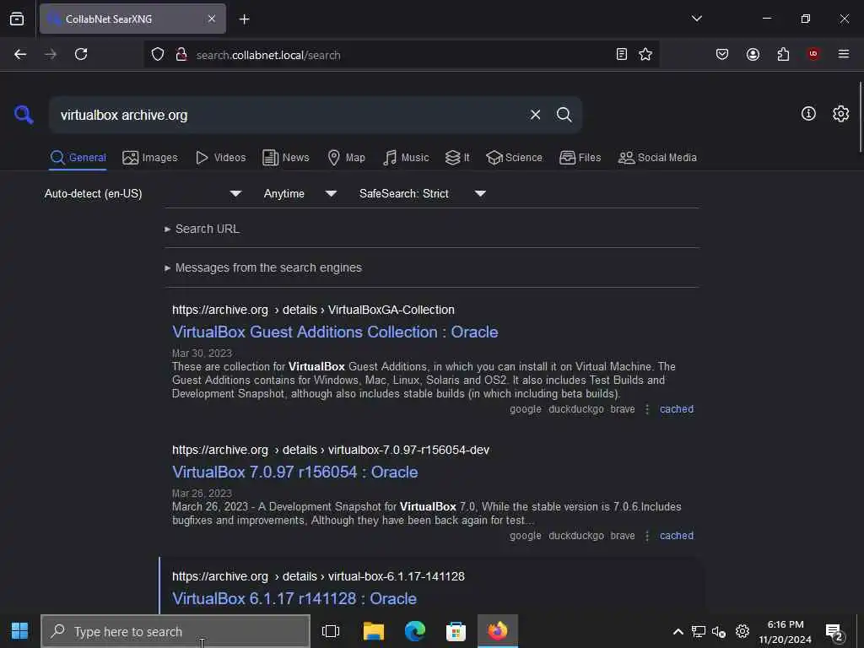Image resolution: width=864 pixels, height=648 pixels.
Task: Clear the search query with the X icon
Action: click(535, 115)
